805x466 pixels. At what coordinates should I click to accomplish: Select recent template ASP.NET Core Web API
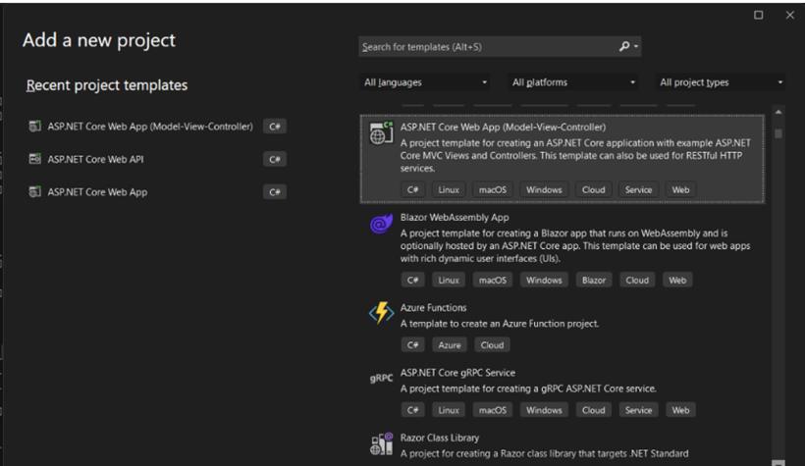coord(95,159)
